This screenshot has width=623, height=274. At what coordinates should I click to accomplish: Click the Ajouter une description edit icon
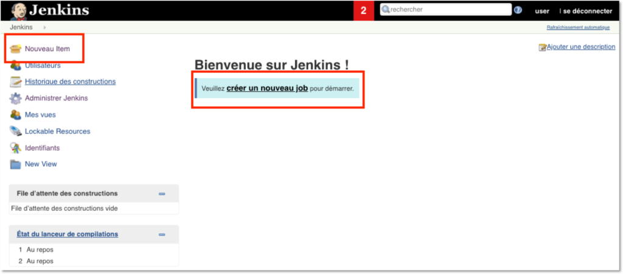[x=542, y=47]
